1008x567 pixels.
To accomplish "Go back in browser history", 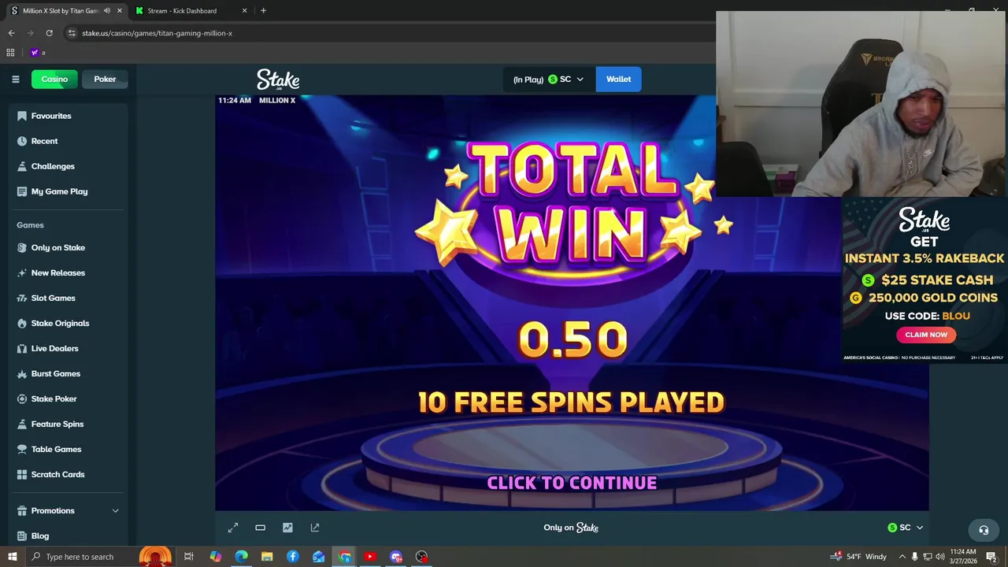I will [11, 33].
